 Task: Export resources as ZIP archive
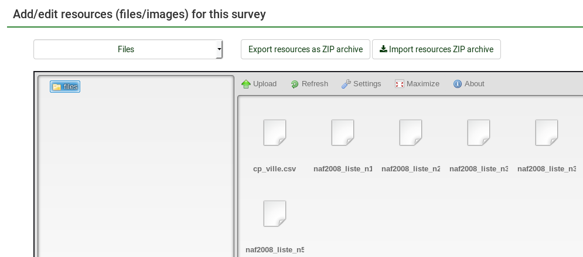[x=305, y=49]
